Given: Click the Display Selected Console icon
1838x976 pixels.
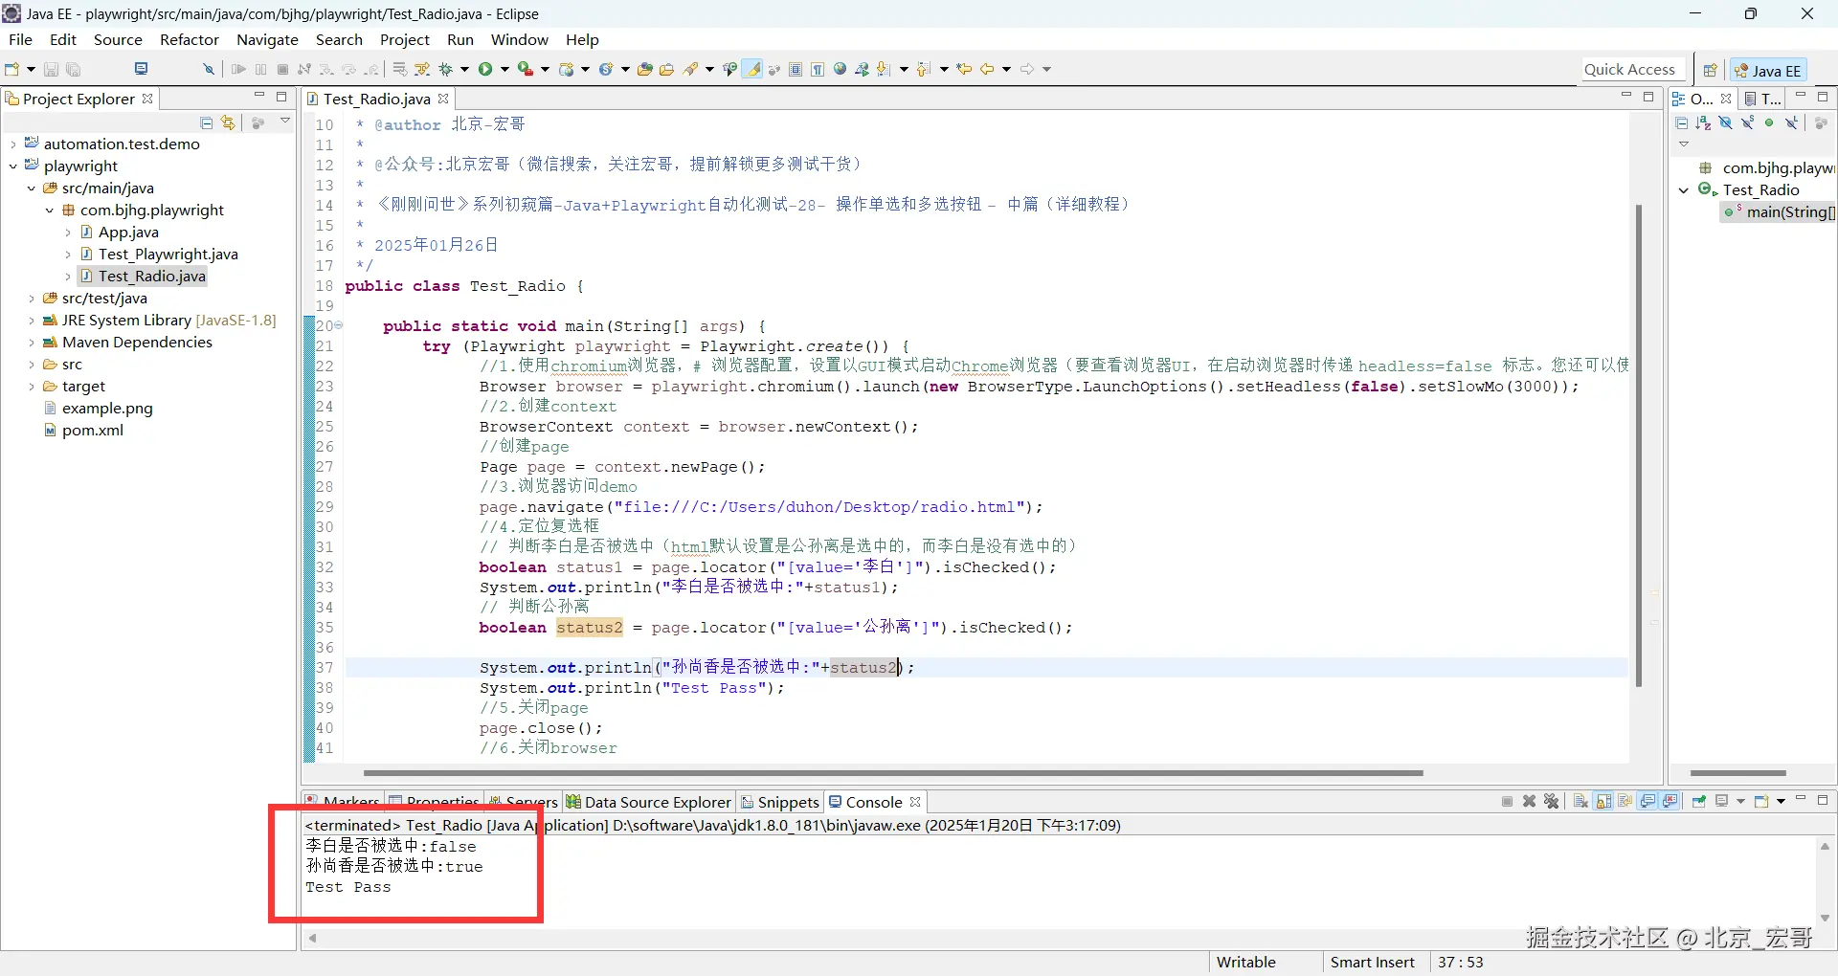Looking at the screenshot, I should click(1721, 802).
